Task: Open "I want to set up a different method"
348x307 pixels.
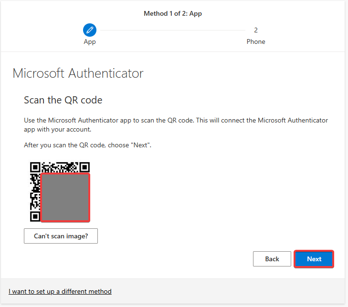Action: click(60, 291)
